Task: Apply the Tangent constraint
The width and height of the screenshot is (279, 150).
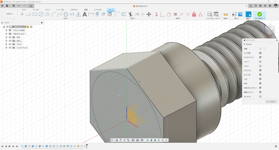Action: (x=169, y=15)
